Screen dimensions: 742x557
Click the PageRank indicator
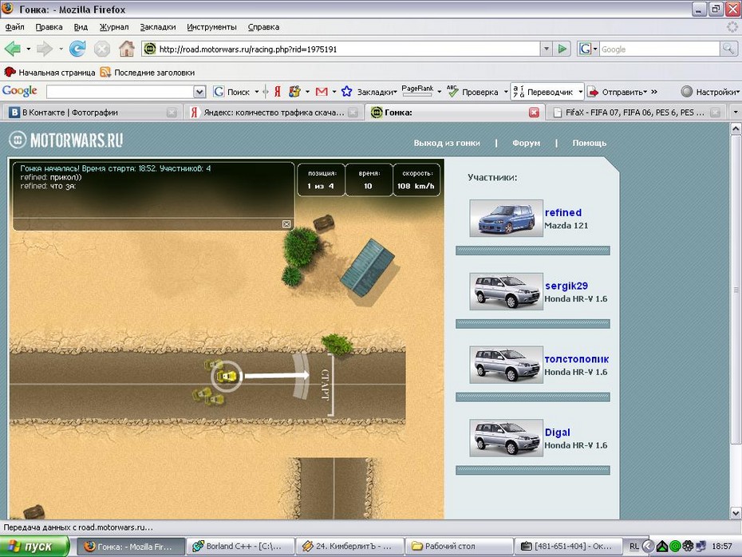[x=417, y=92]
